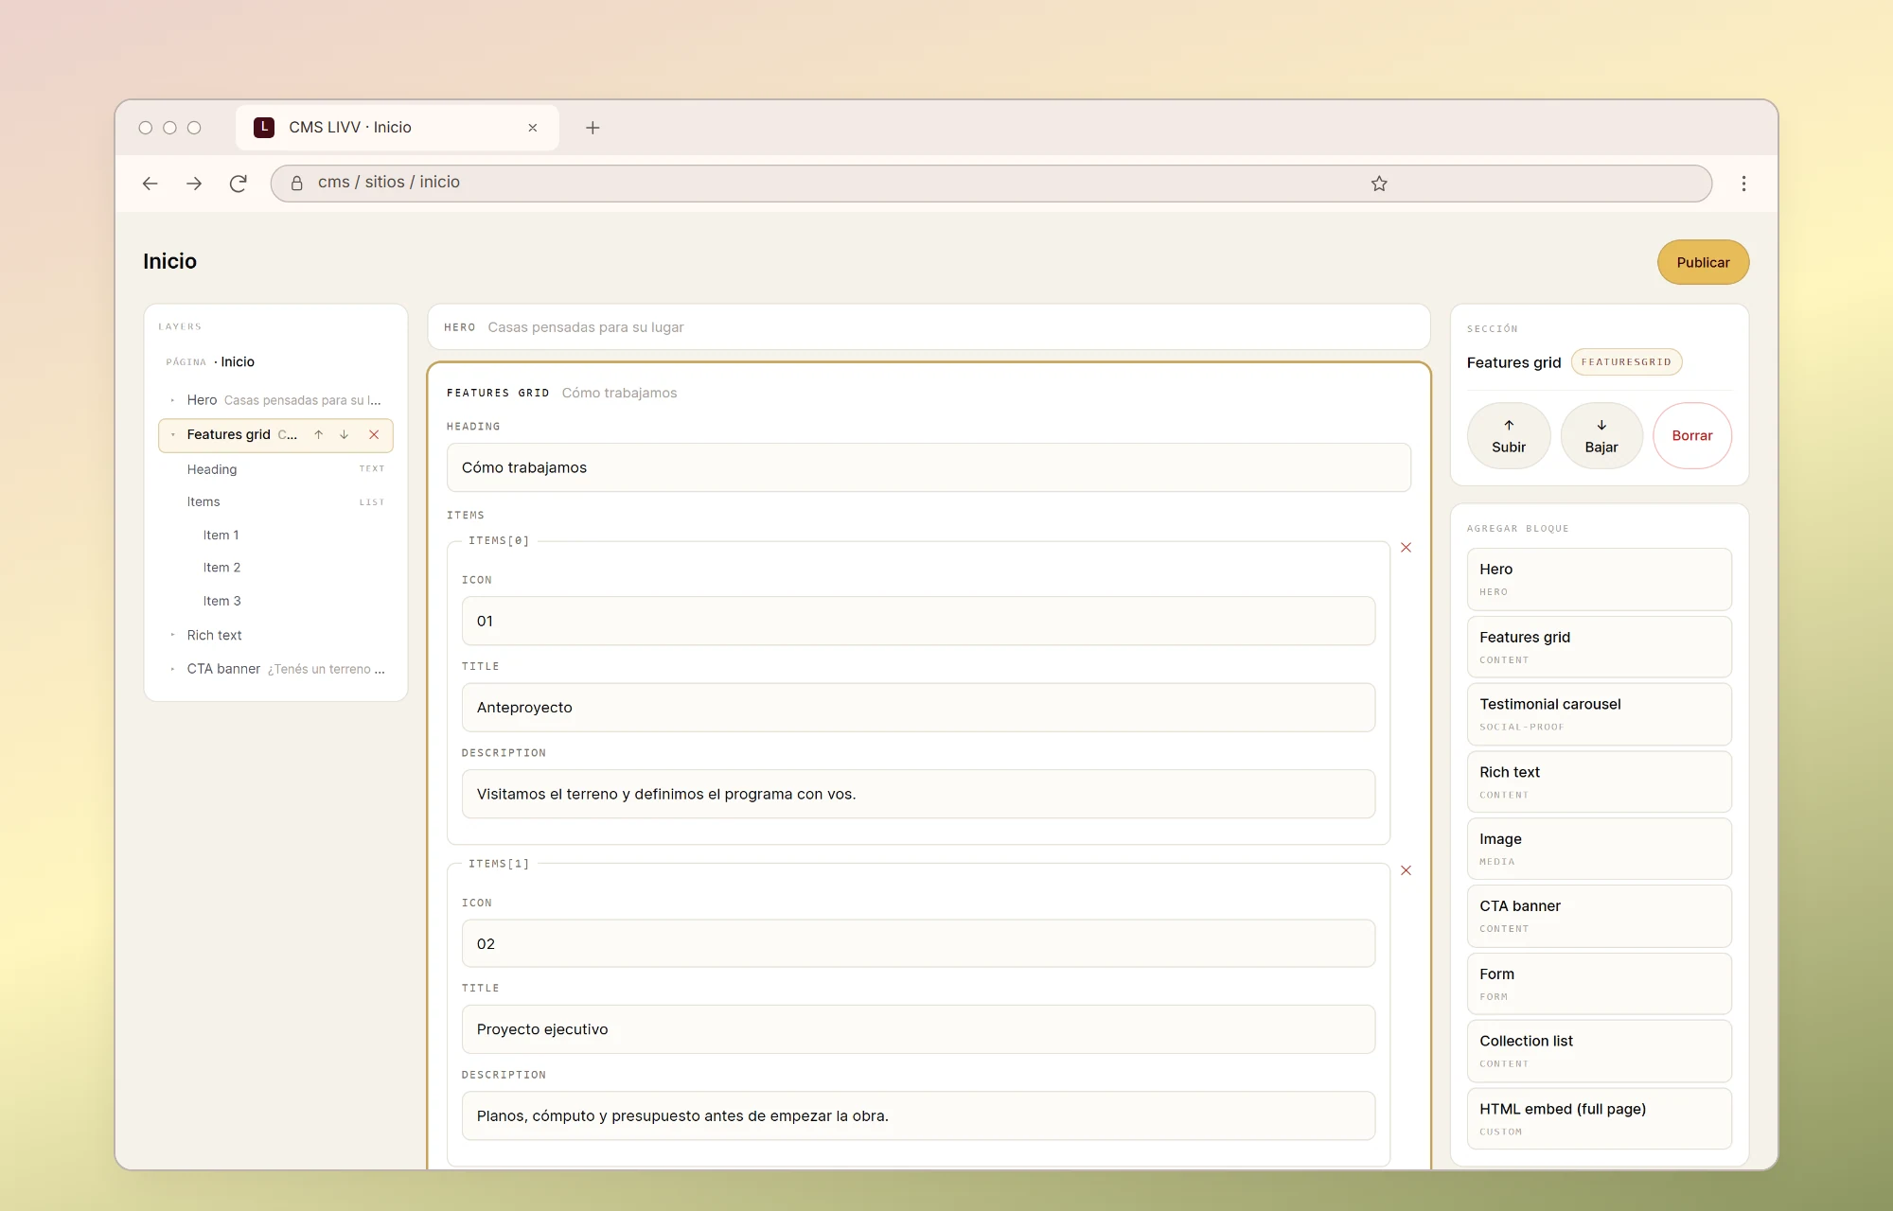Expand the Rich text layer
This screenshot has width=1893, height=1211.
172,635
